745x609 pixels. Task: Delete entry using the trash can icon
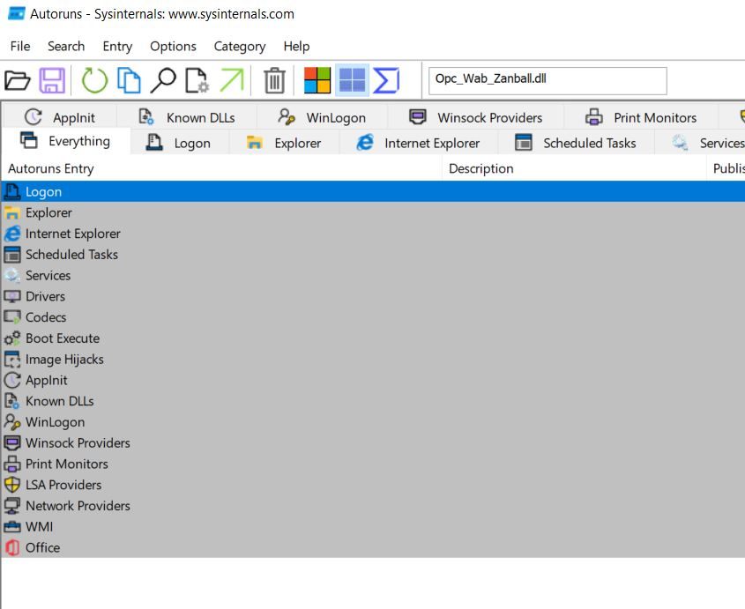click(x=274, y=80)
